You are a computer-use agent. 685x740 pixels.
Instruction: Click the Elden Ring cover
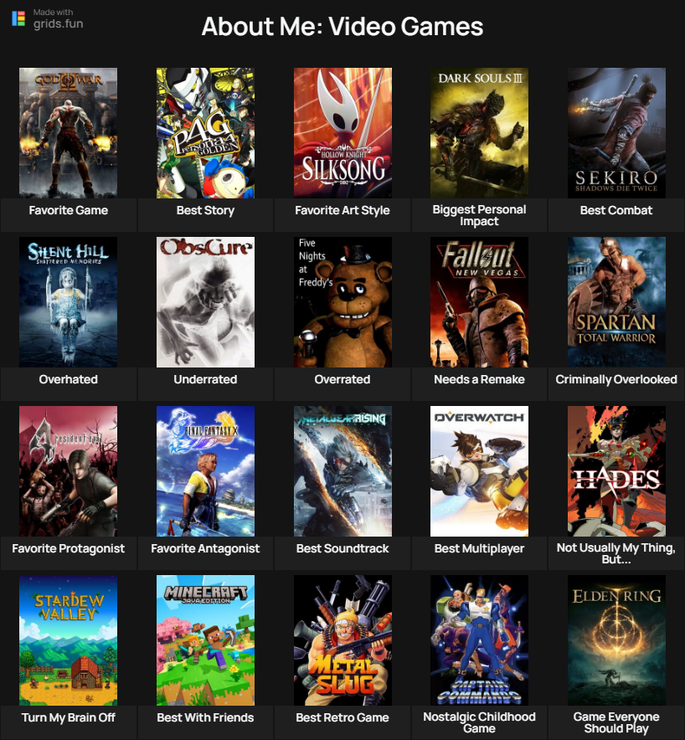(x=616, y=640)
